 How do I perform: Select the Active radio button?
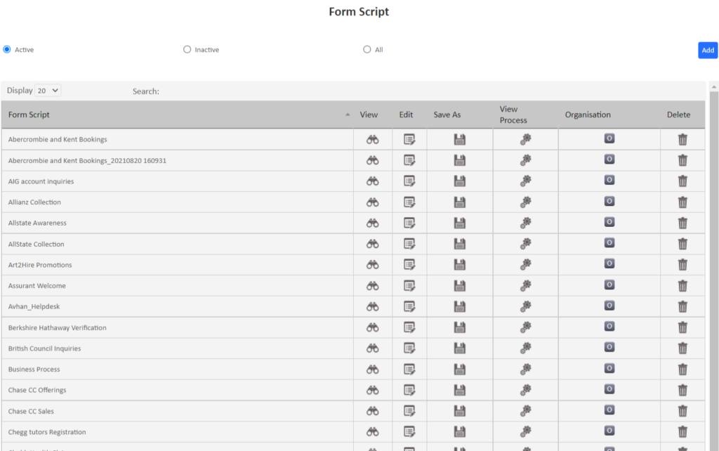pyautogui.click(x=6, y=49)
